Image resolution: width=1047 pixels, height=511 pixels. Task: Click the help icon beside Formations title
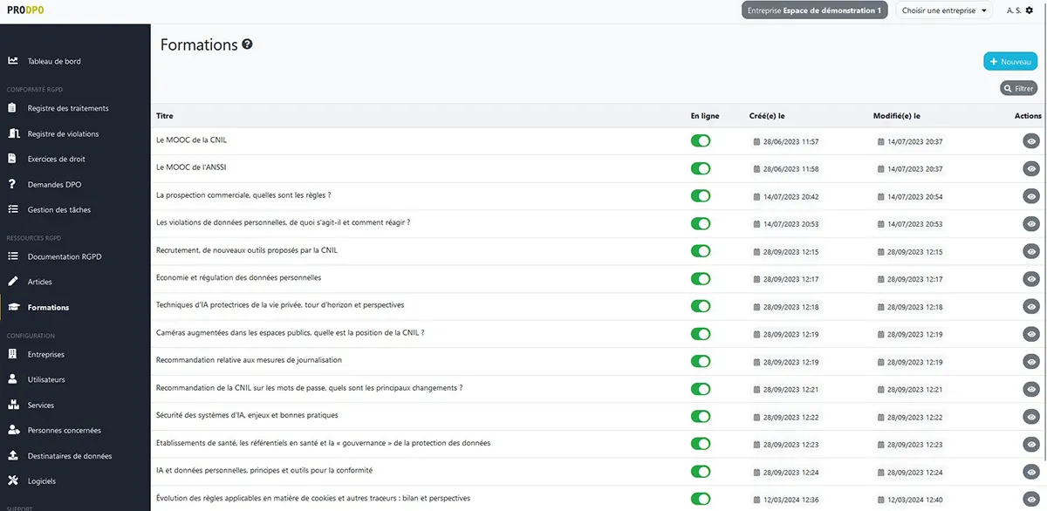point(248,44)
